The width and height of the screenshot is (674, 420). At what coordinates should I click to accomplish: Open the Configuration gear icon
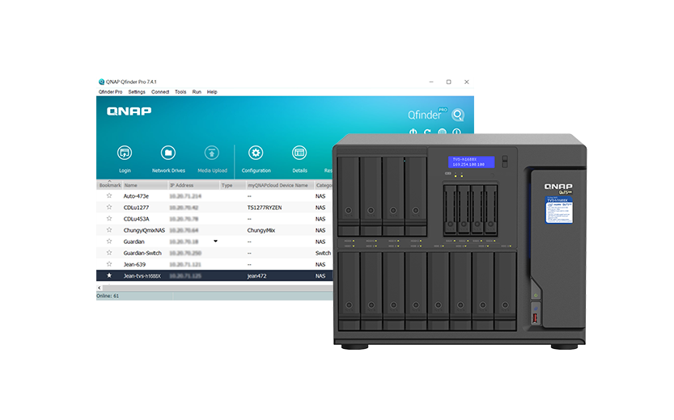tap(256, 153)
